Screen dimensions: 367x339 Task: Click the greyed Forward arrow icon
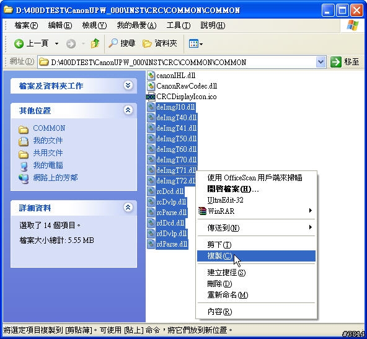click(x=71, y=43)
